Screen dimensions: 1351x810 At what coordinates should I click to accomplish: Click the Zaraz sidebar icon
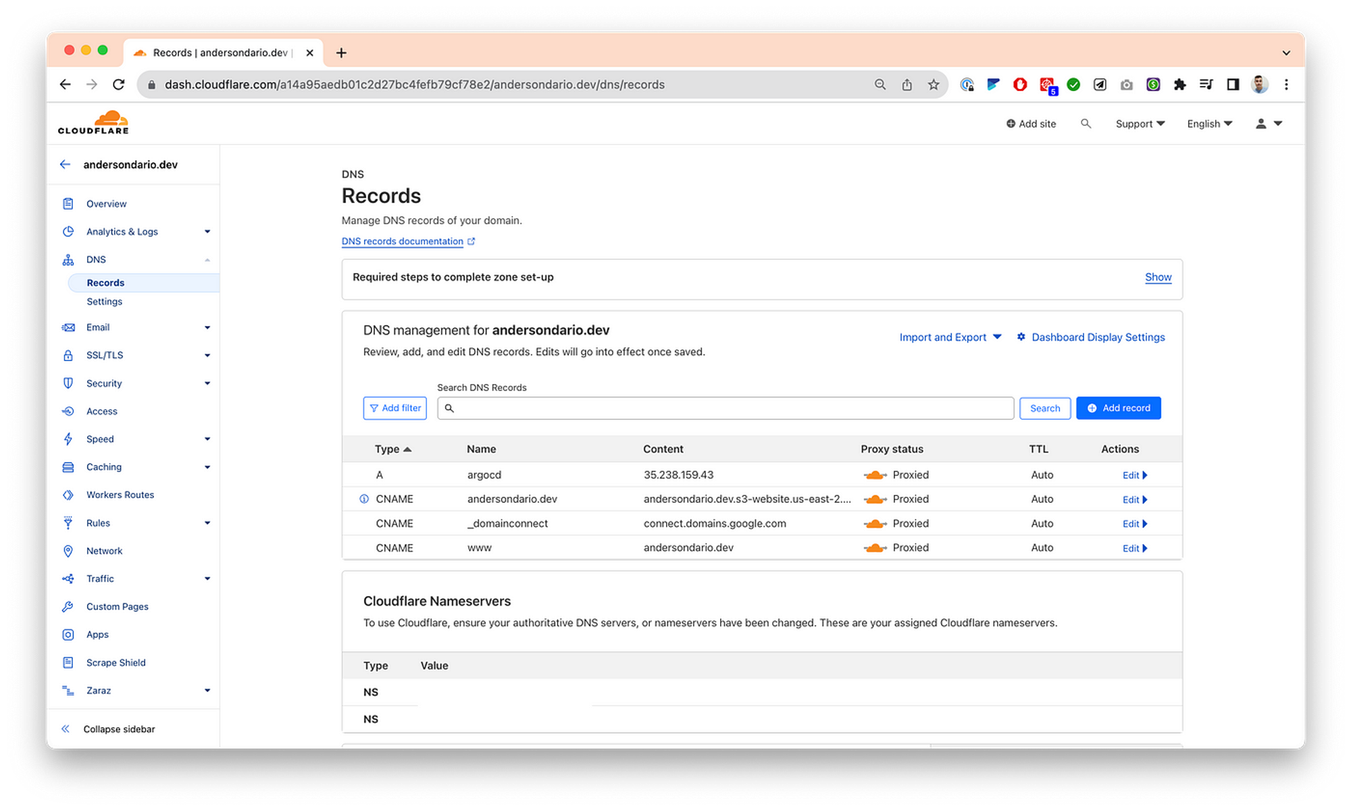(x=68, y=690)
